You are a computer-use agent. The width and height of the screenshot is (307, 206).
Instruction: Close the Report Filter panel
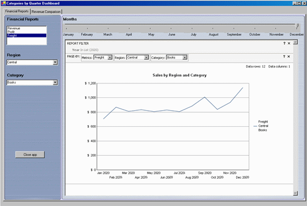[289, 43]
